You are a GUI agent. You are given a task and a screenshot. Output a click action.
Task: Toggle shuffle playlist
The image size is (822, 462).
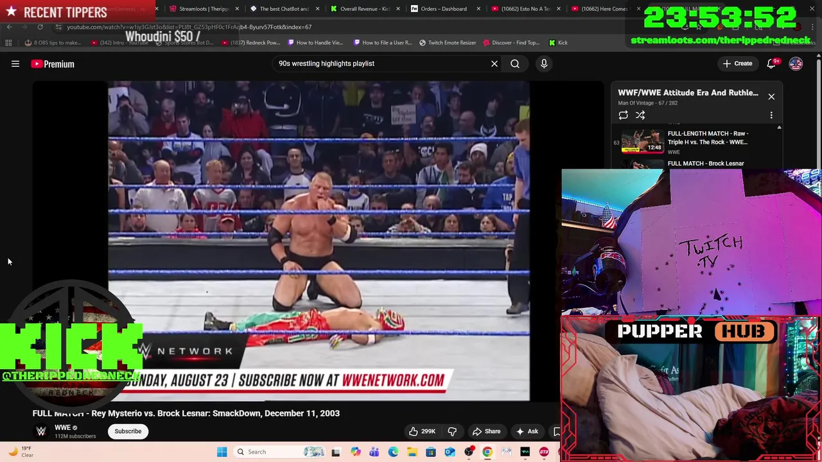640,116
